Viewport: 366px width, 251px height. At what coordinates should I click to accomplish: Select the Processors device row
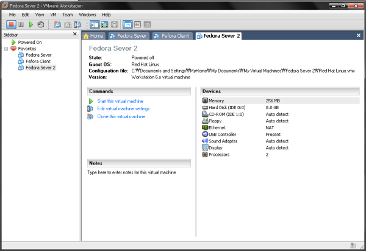click(x=280, y=155)
